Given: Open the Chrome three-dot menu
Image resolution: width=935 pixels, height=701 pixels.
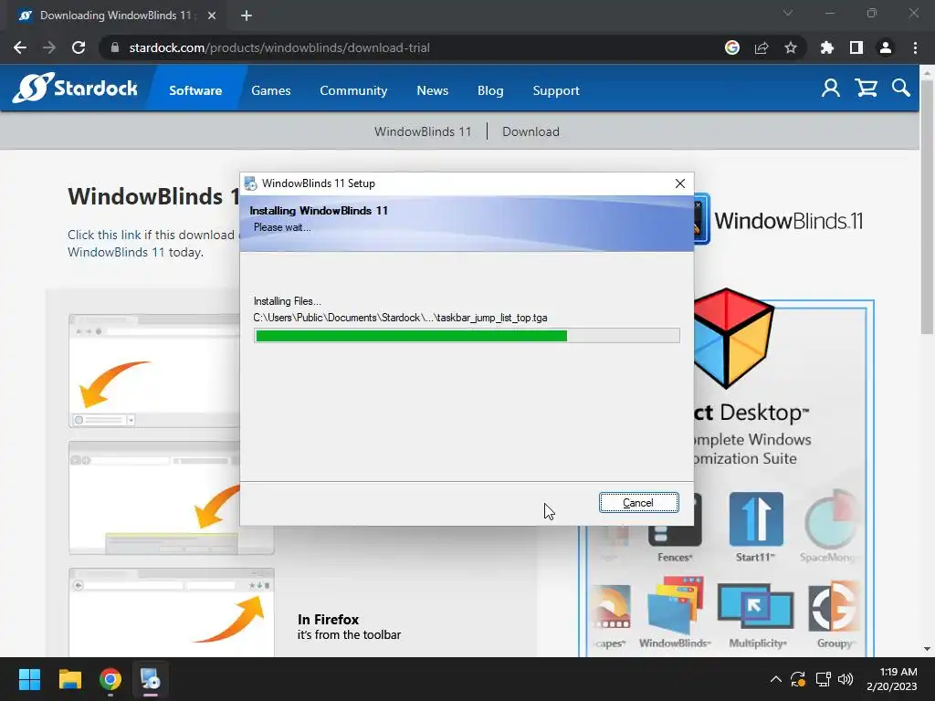Looking at the screenshot, I should (x=915, y=47).
